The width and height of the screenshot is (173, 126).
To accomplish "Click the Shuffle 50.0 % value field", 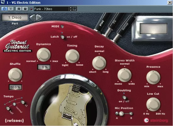I will (15, 87).
